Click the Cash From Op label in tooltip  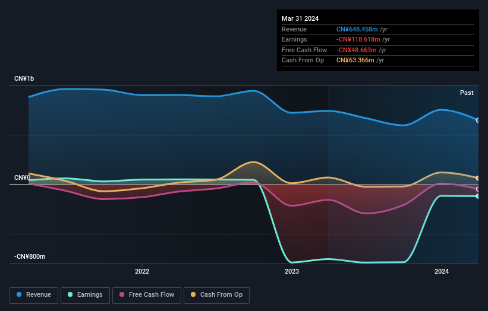(x=303, y=61)
